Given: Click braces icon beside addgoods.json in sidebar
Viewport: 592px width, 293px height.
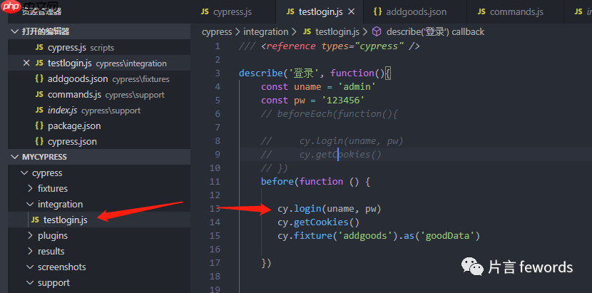Looking at the screenshot, I should 39,79.
